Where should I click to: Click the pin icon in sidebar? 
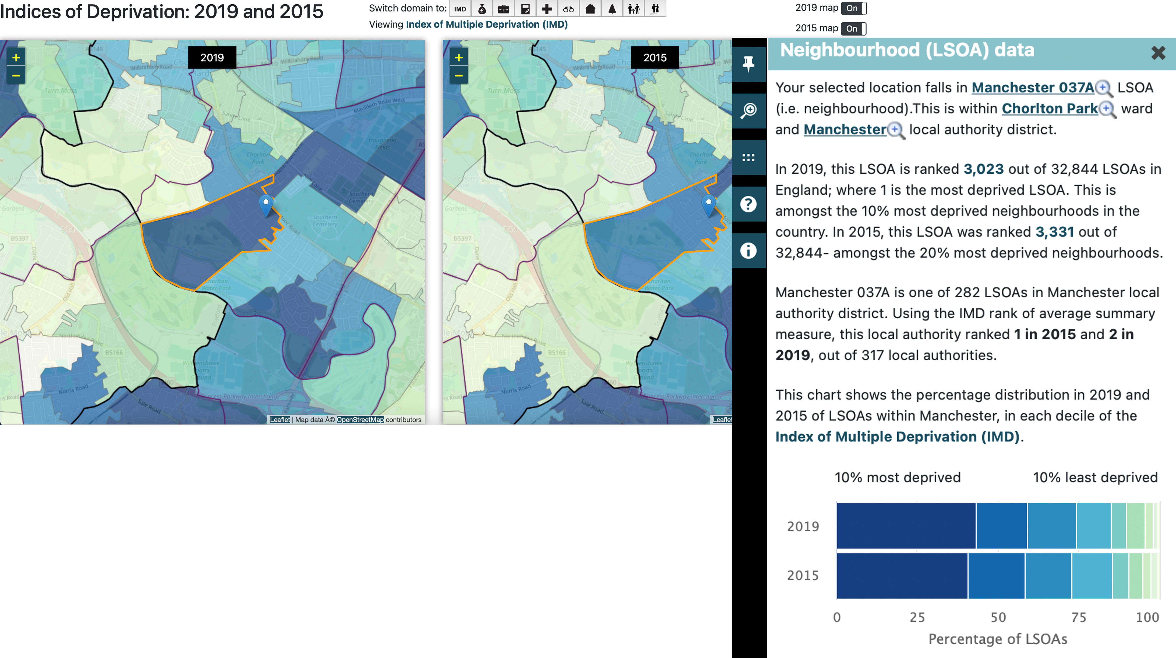click(749, 64)
